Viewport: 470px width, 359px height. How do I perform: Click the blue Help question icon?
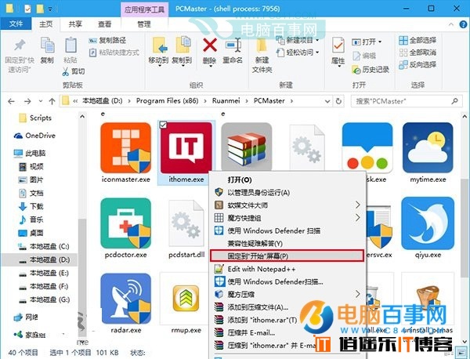[463, 24]
